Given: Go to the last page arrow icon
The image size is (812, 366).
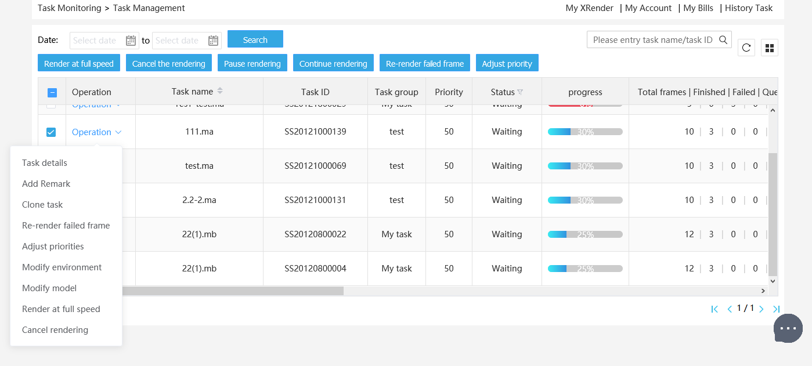Looking at the screenshot, I should (x=776, y=309).
